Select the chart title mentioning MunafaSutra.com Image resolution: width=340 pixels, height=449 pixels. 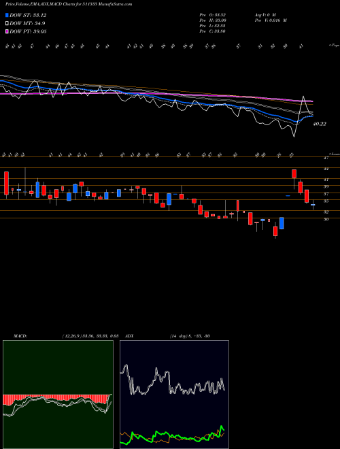click(x=69, y=4)
